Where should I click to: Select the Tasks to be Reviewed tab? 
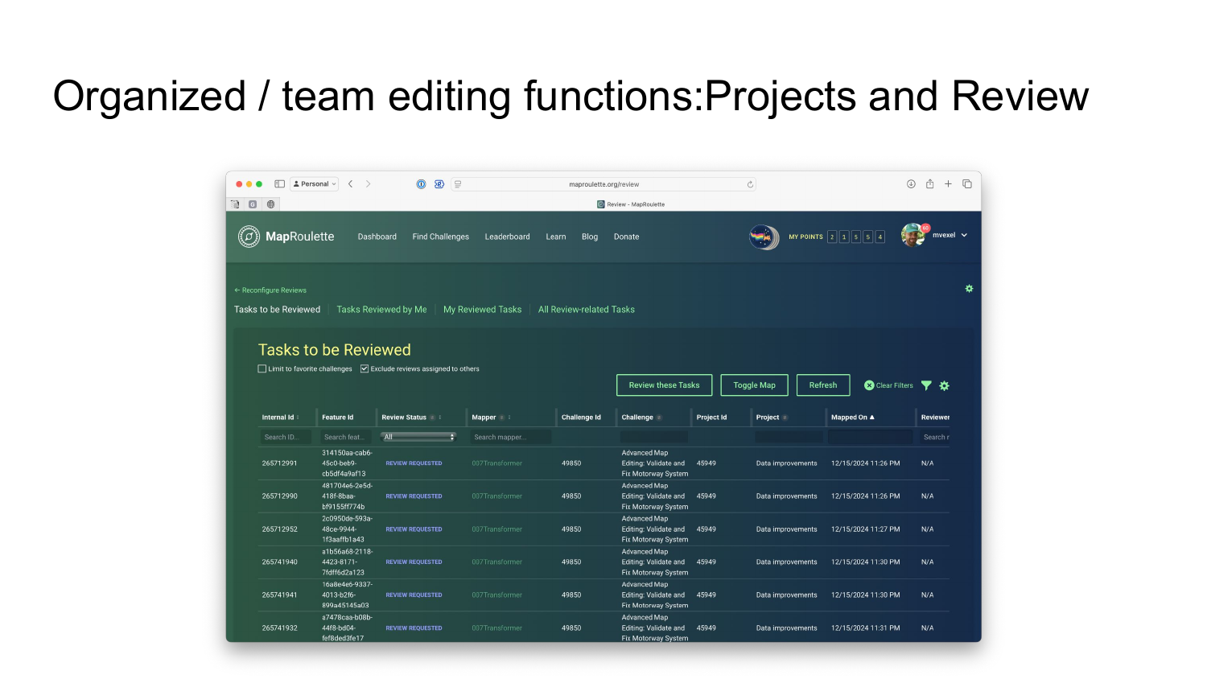click(x=277, y=310)
